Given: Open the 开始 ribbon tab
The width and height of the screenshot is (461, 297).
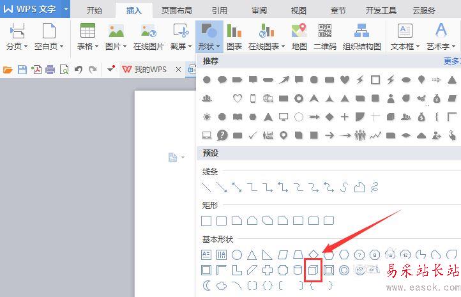Looking at the screenshot, I should click(x=94, y=11).
